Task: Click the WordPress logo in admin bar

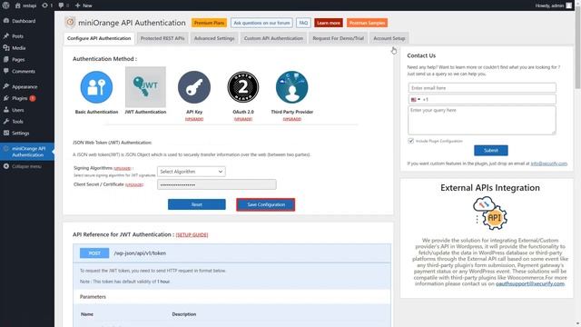Action: coord(6,5)
